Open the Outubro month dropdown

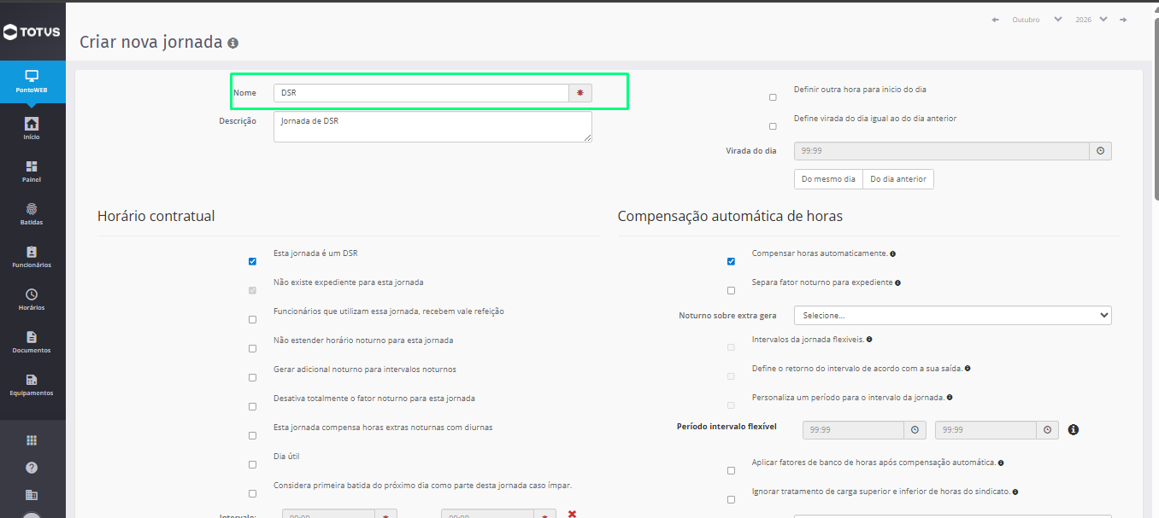click(x=1037, y=20)
